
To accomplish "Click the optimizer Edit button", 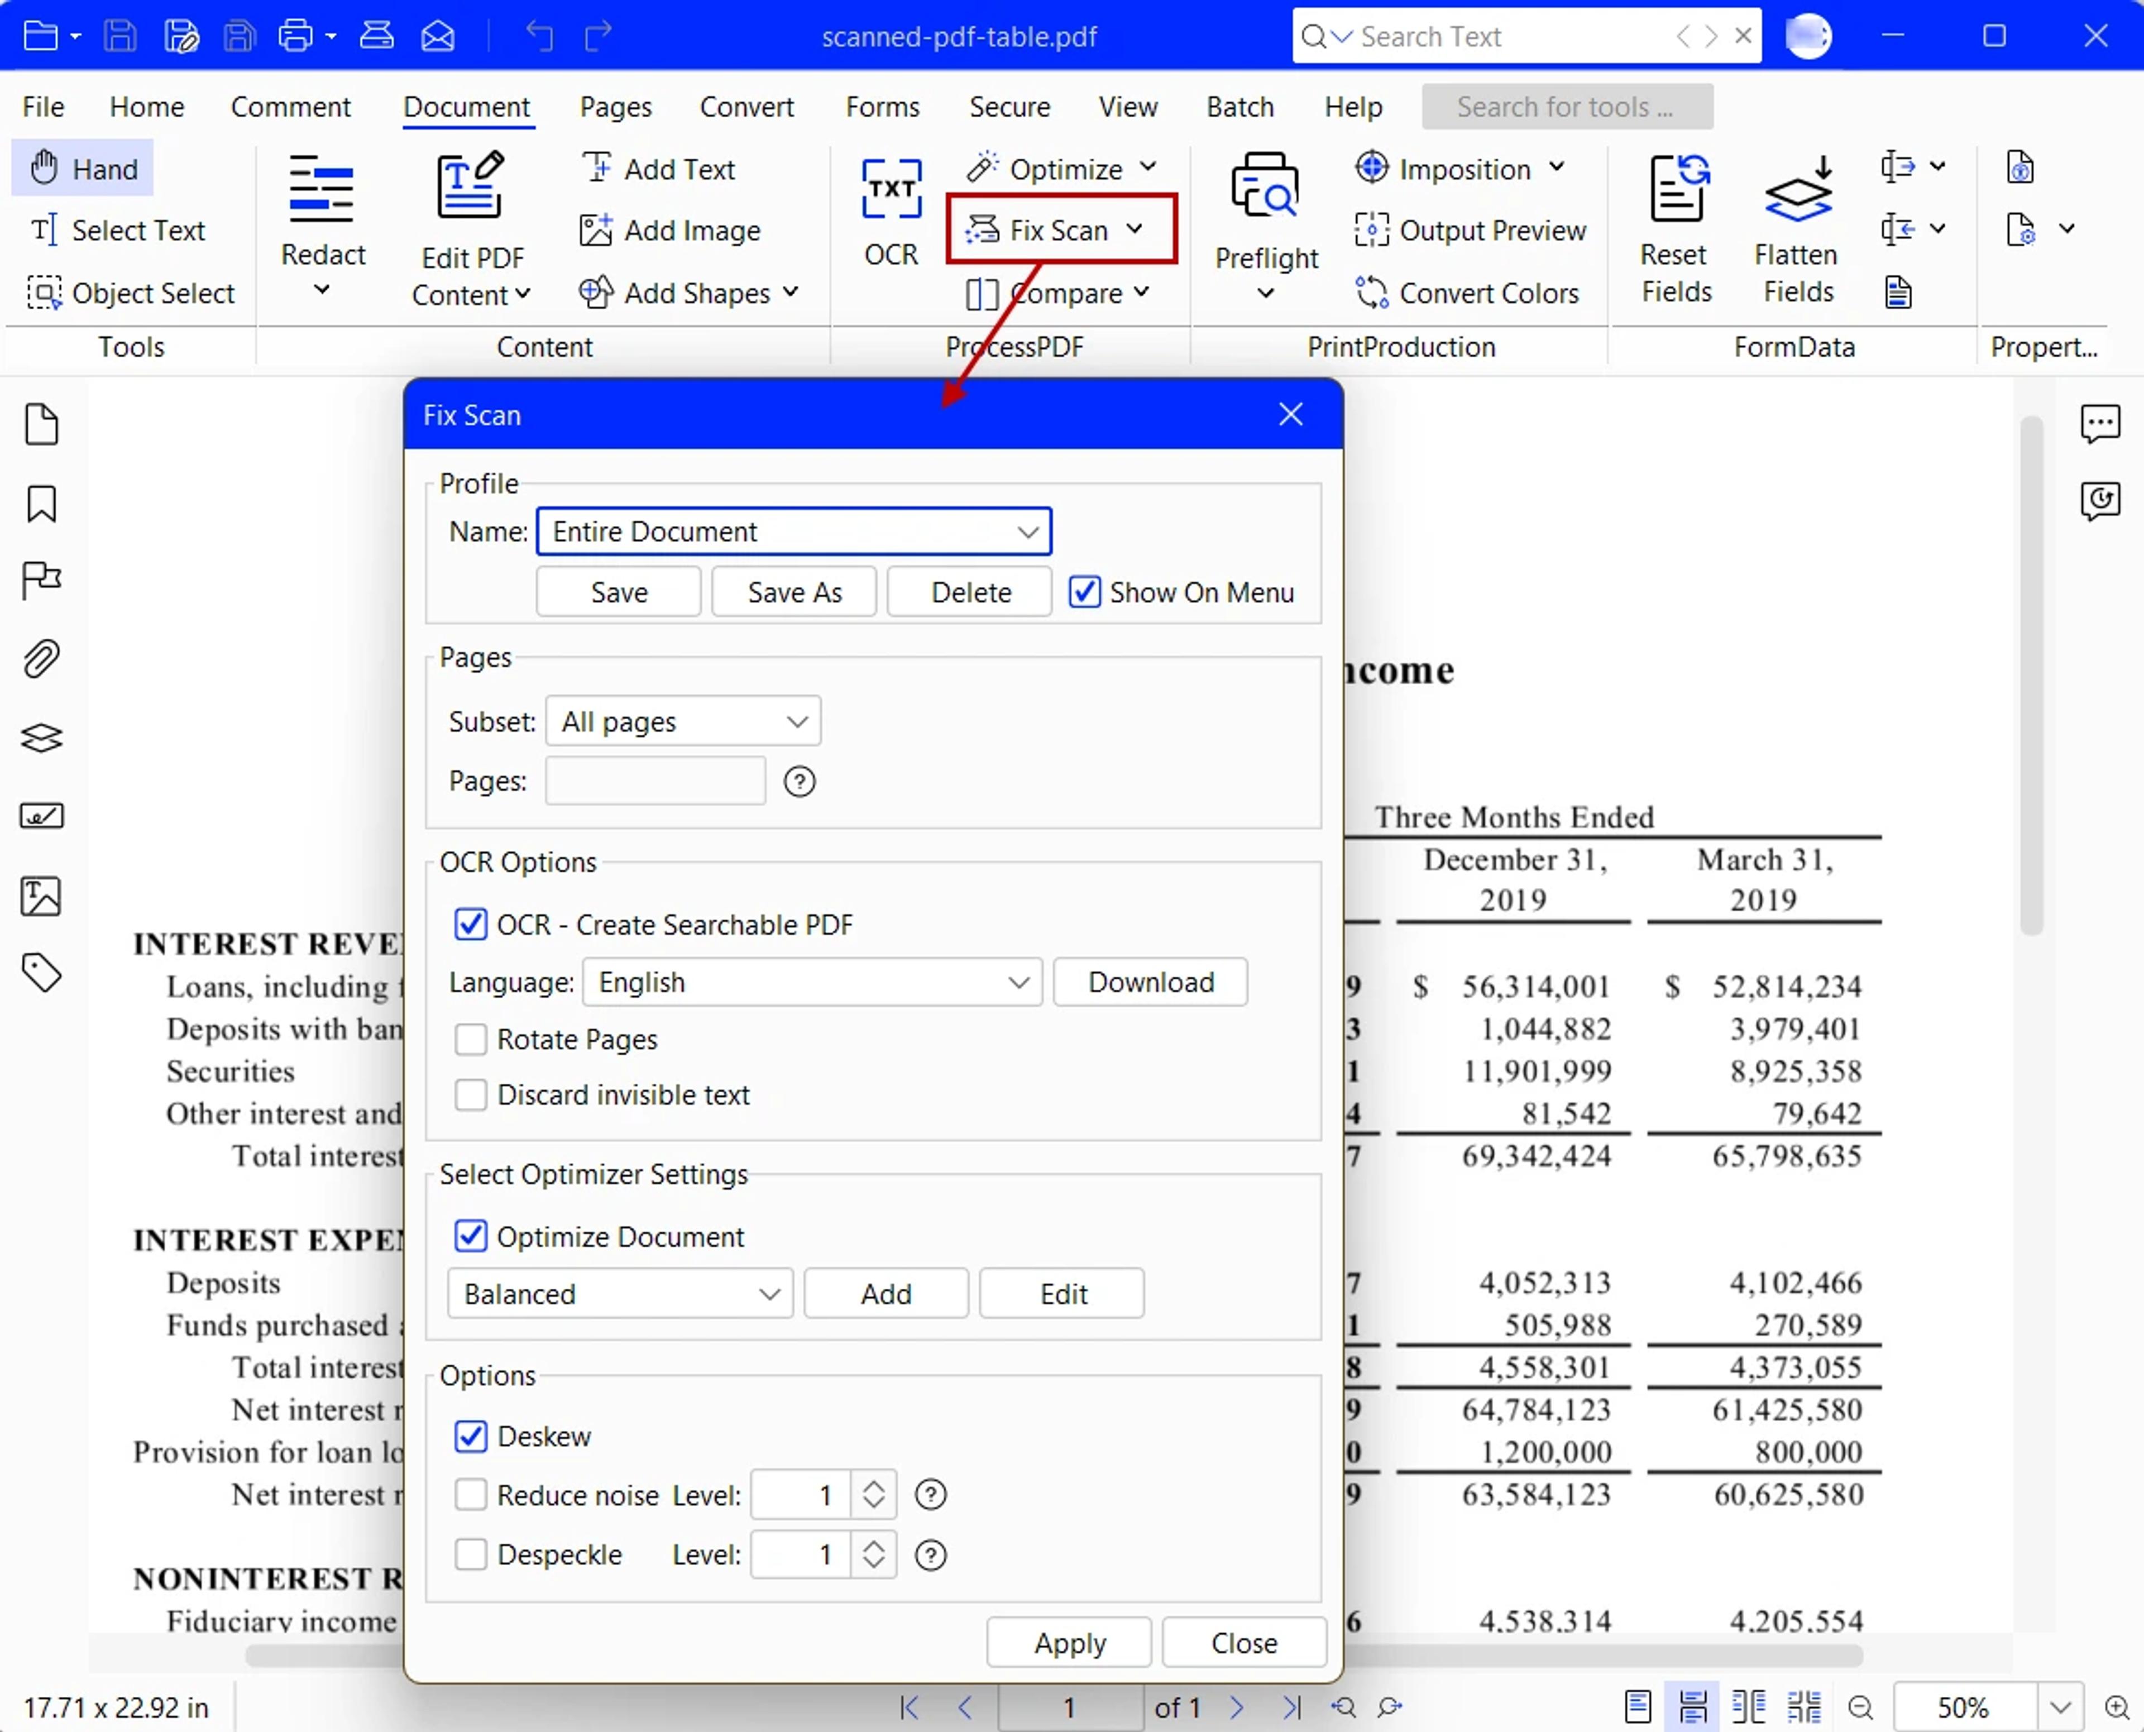I will pyautogui.click(x=1063, y=1294).
